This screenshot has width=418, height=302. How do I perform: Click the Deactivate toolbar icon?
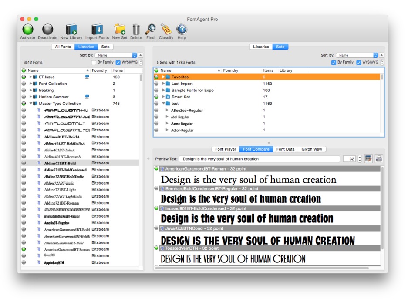[x=47, y=30]
